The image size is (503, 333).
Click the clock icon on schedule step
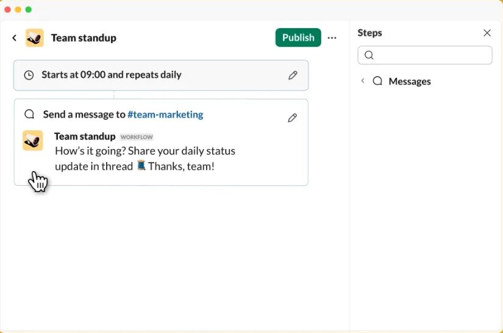tap(29, 75)
